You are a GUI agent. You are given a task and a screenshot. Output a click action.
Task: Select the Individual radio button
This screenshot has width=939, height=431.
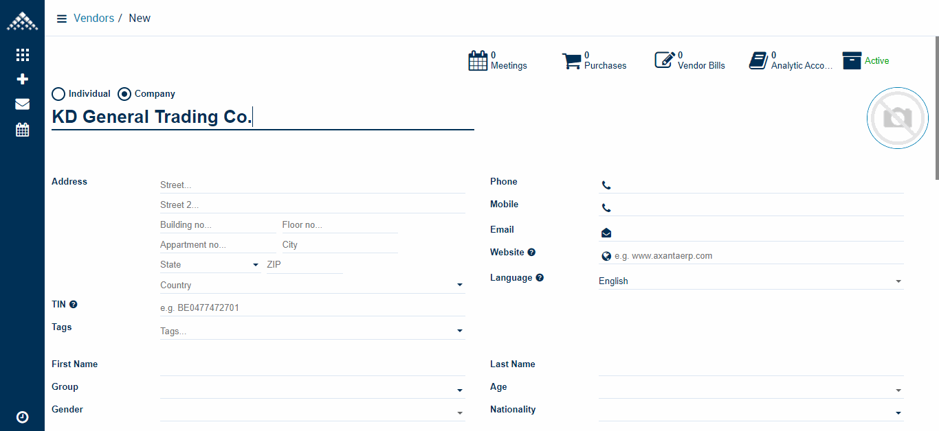pos(59,94)
